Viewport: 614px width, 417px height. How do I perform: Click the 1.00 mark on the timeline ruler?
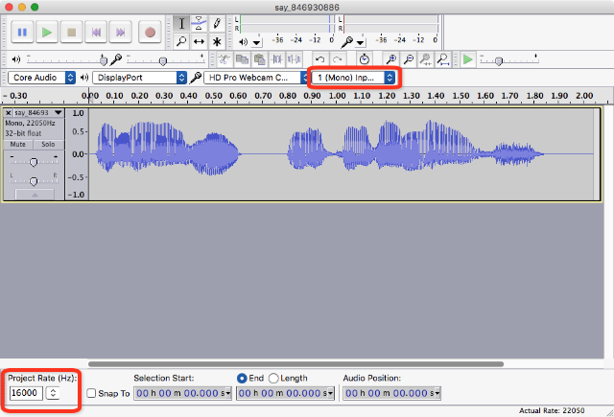[337, 96]
